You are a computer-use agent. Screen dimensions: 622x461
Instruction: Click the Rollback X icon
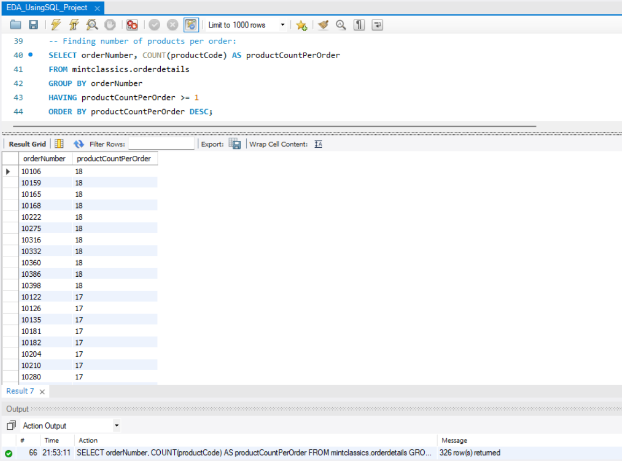point(172,25)
